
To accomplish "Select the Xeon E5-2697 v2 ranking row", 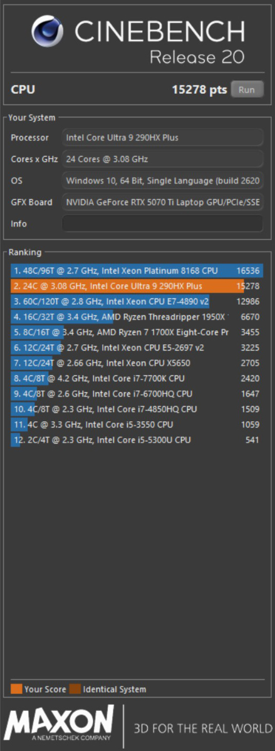I will coord(137,347).
